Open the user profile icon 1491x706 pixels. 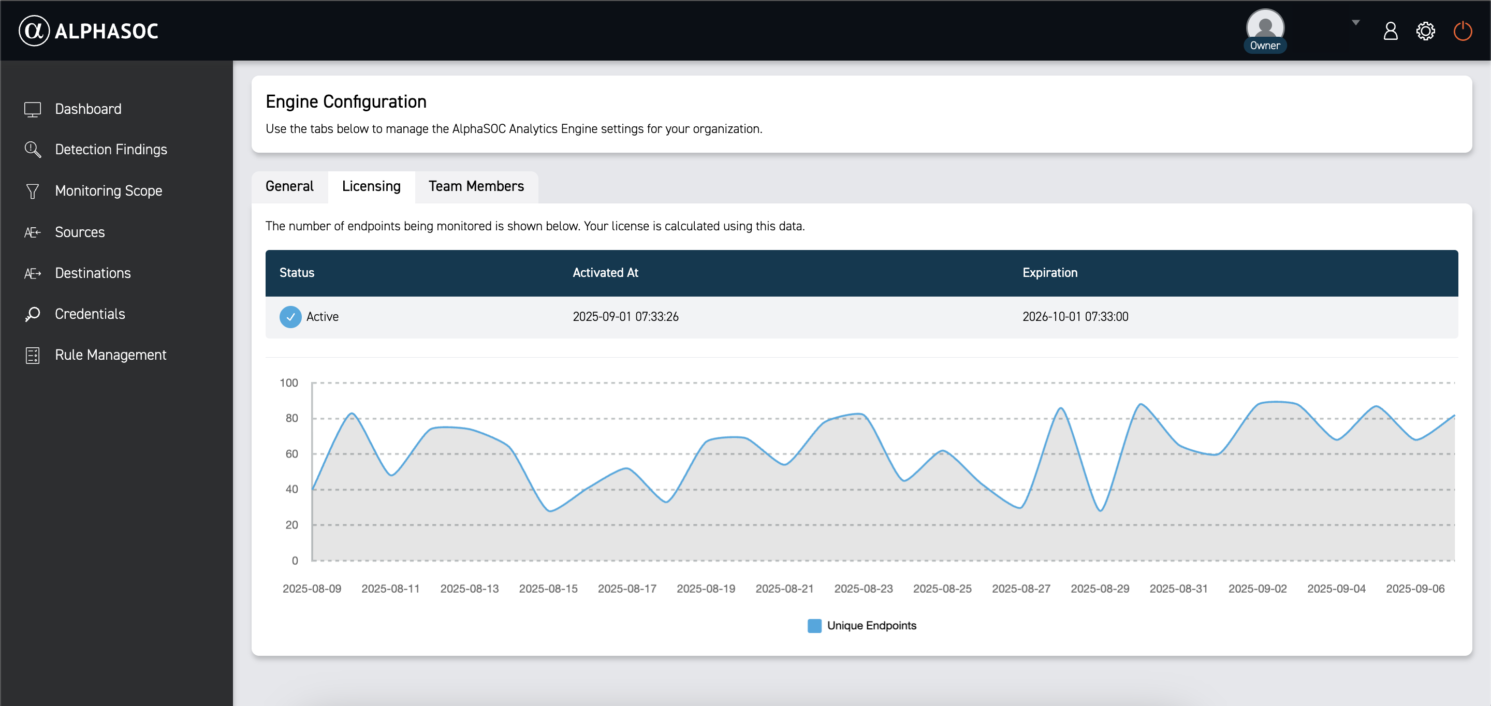pyautogui.click(x=1390, y=31)
